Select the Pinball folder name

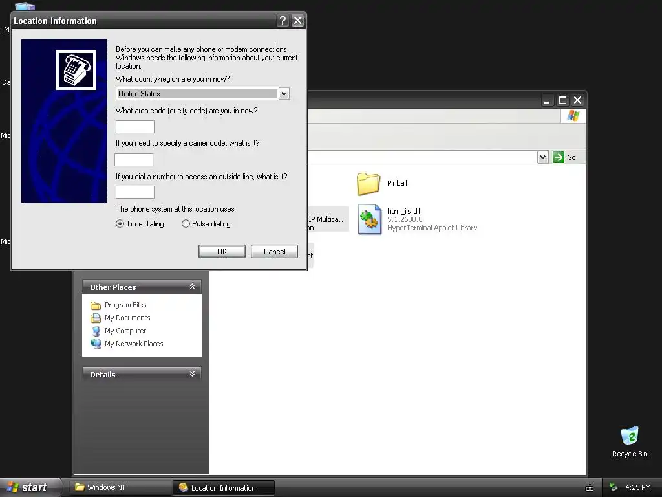point(398,183)
